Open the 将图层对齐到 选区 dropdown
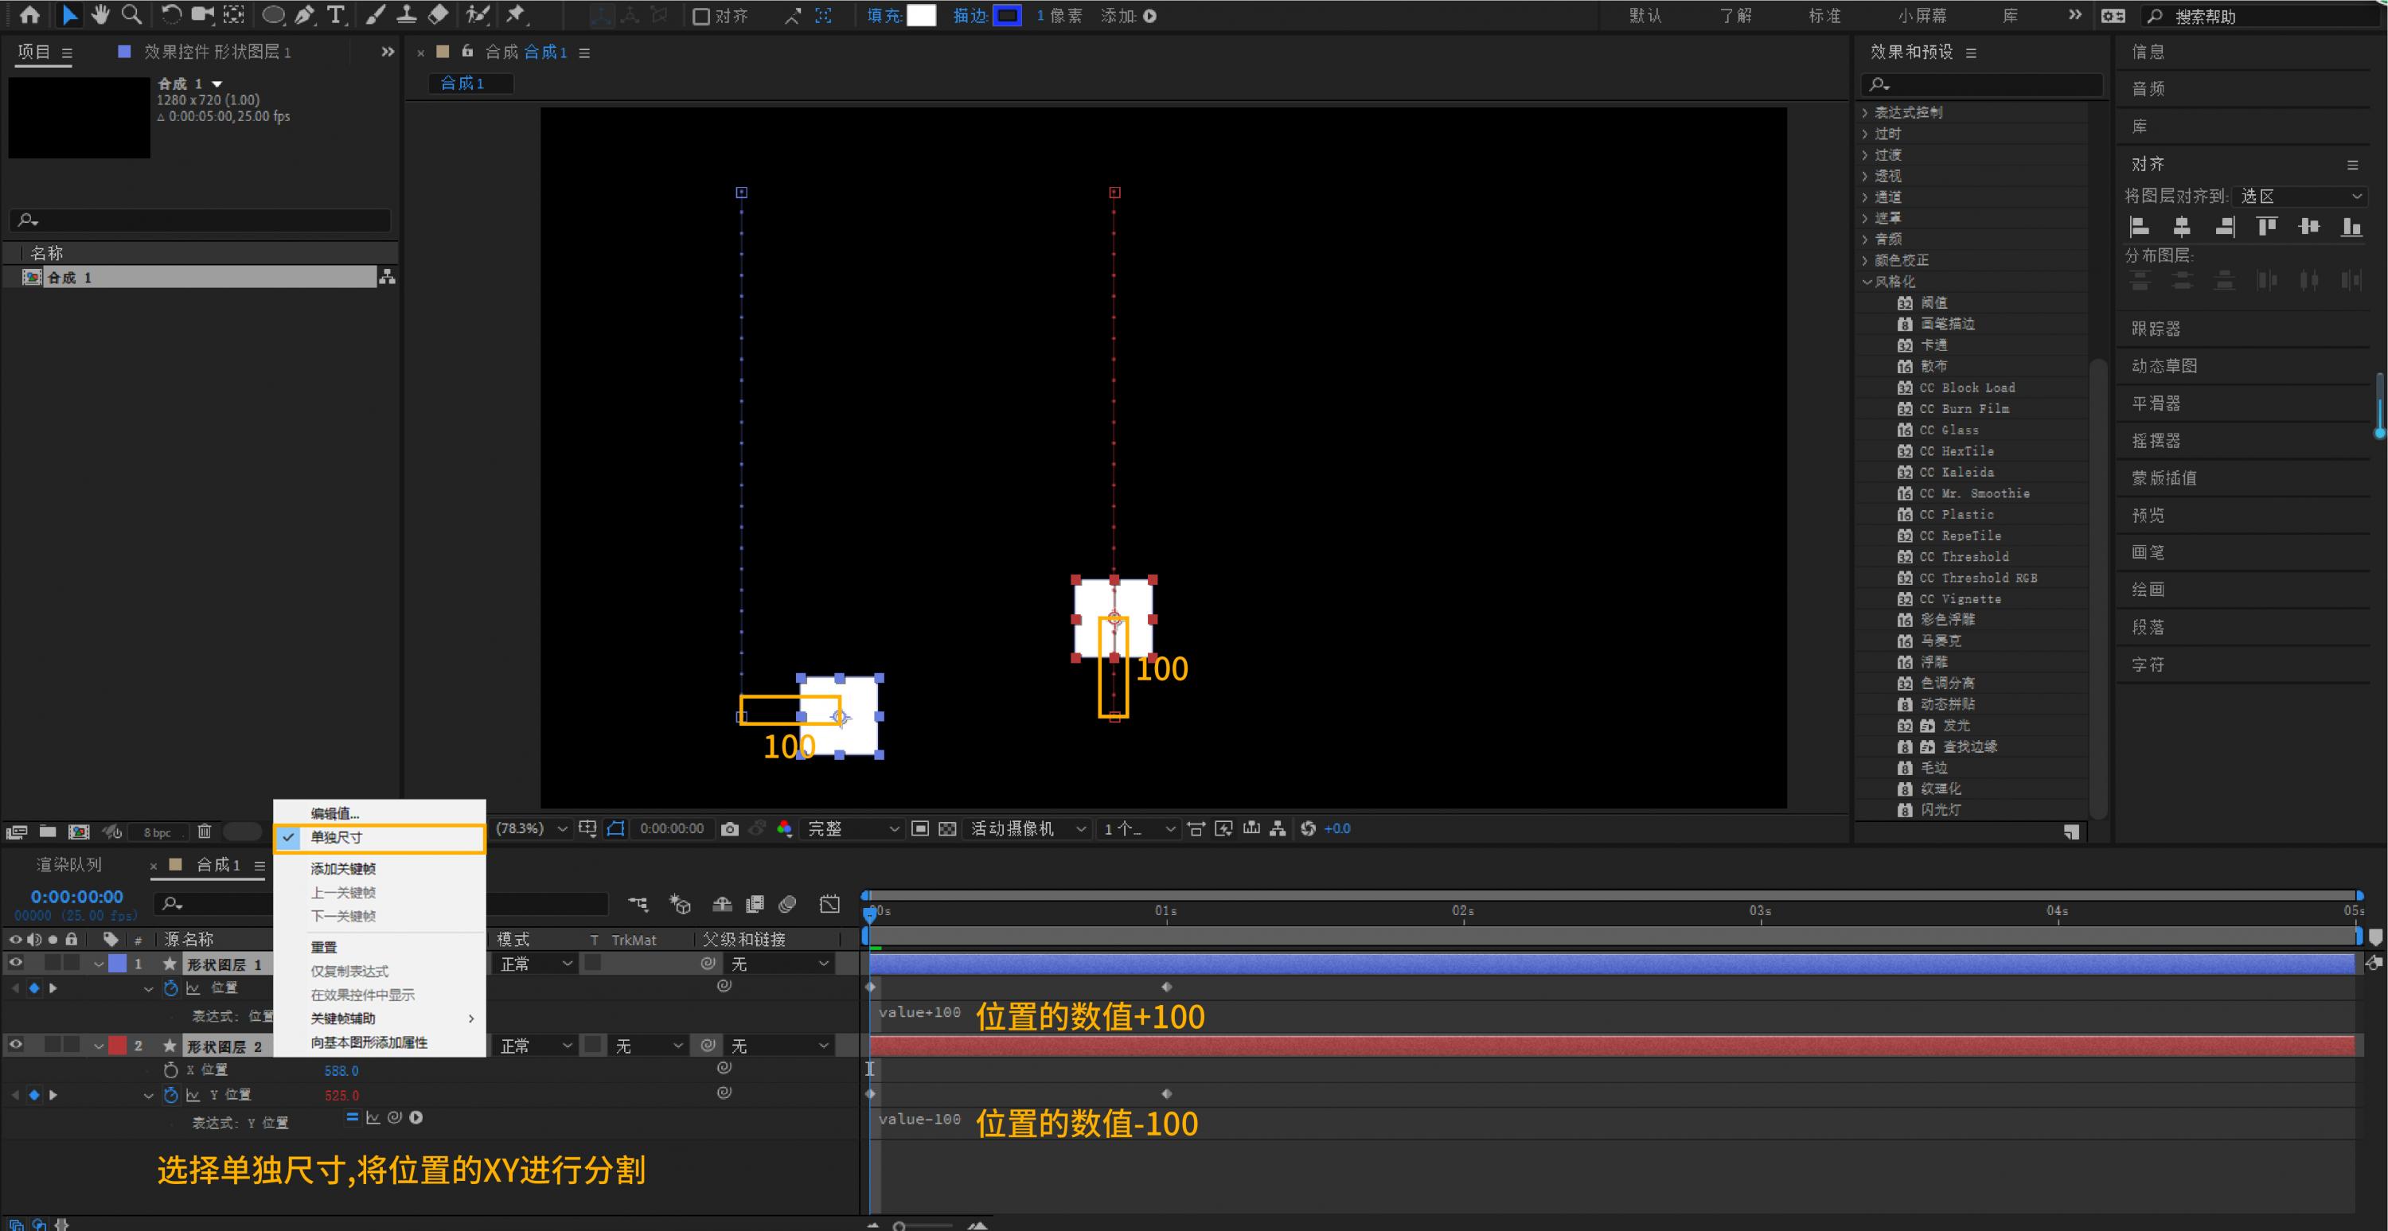The height and width of the screenshot is (1231, 2388). point(2300,197)
